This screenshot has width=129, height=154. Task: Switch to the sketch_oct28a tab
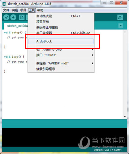tap(16, 26)
